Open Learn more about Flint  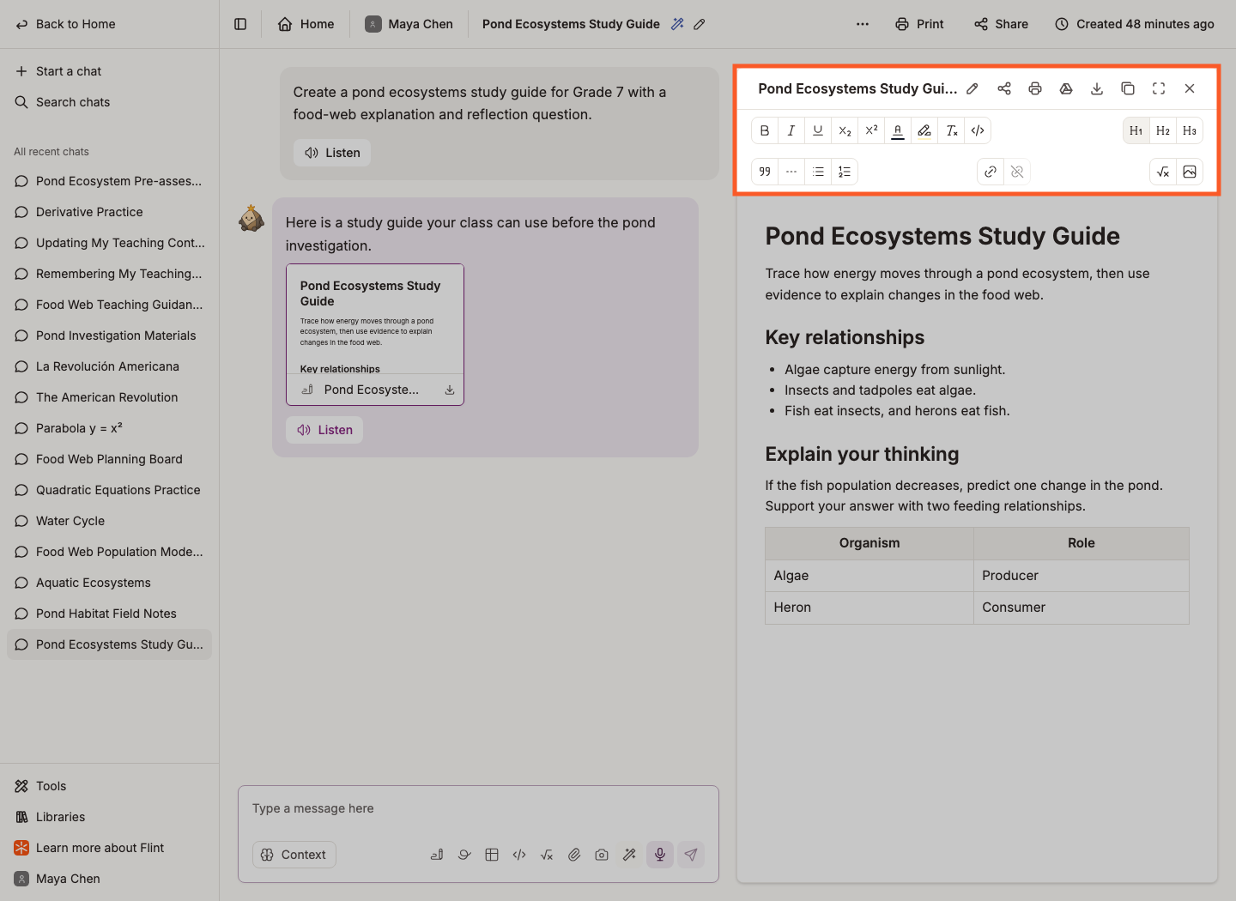pos(109,848)
